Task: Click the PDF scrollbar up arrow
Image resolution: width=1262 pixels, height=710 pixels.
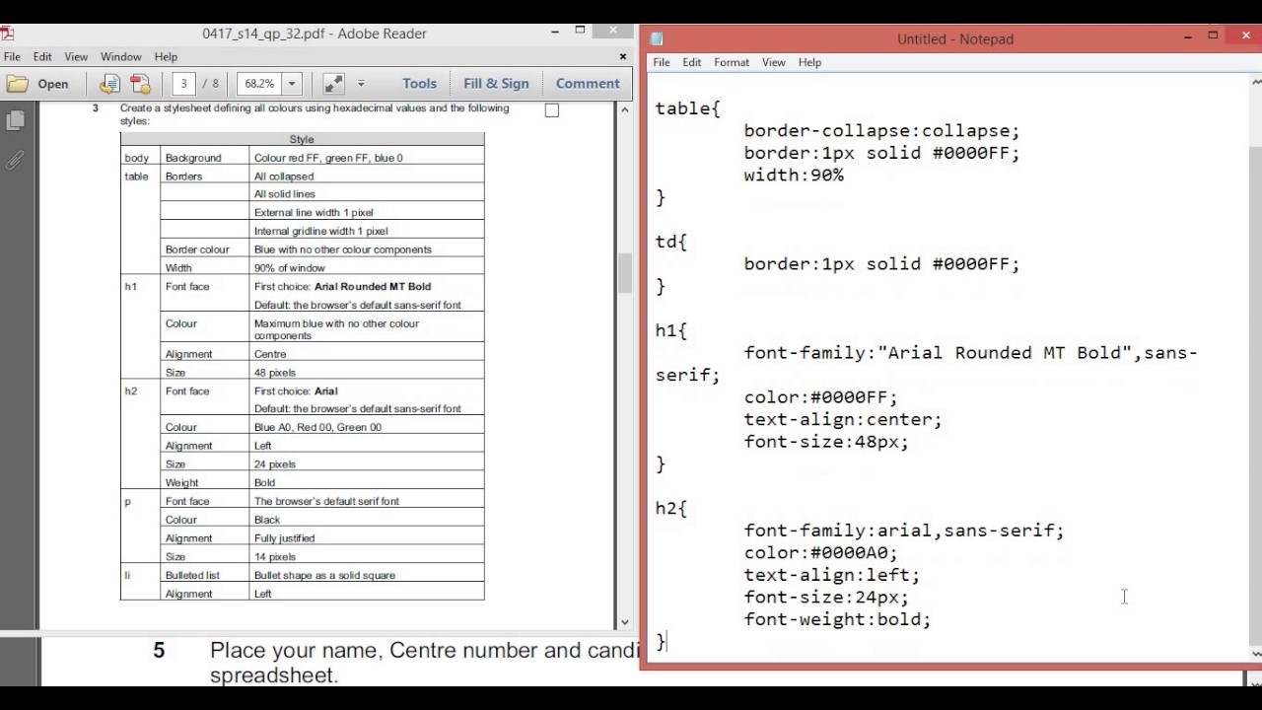Action: pos(625,109)
